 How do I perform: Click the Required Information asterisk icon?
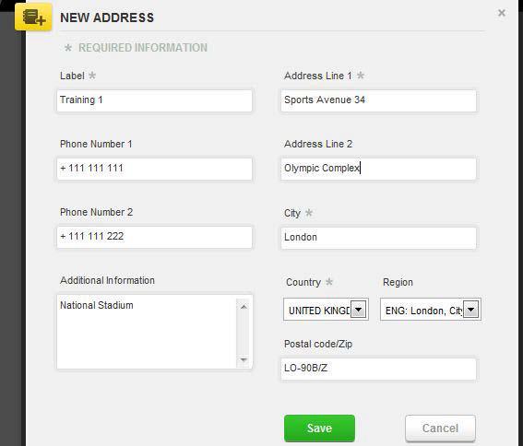coord(68,48)
